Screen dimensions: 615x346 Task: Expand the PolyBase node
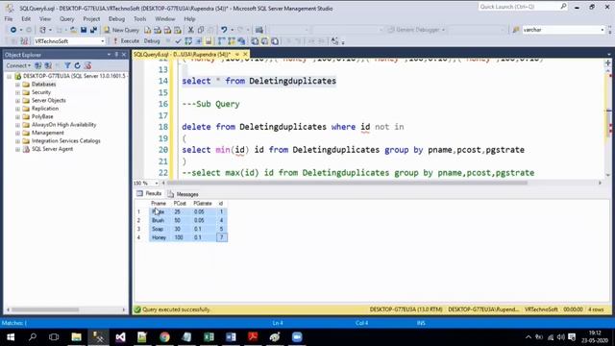pos(17,117)
